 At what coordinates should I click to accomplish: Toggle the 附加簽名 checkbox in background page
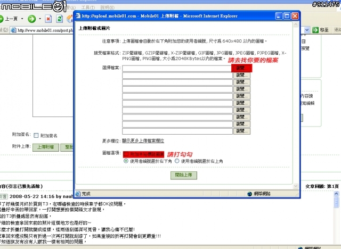click(x=36, y=136)
